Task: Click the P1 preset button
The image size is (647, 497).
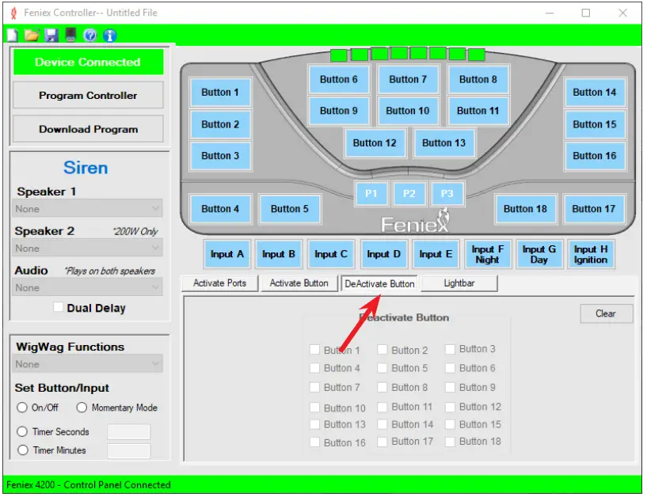Action: click(x=371, y=193)
